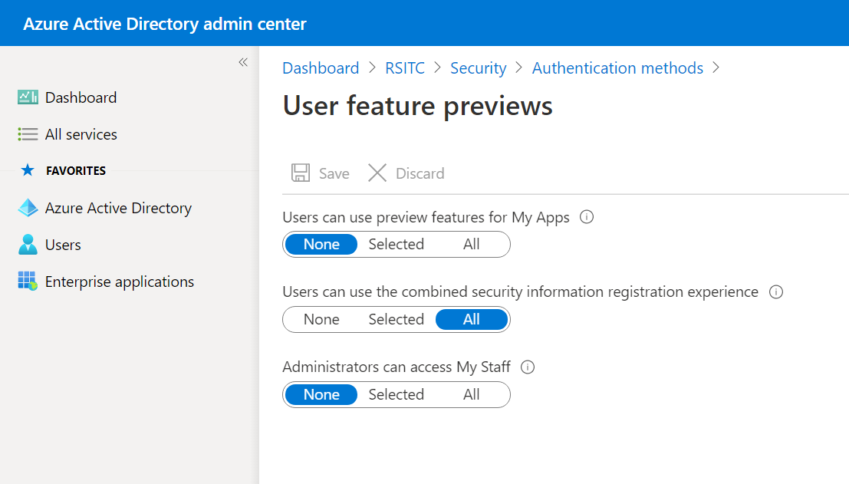
Task: Set combined security registration to Selected
Action: pyautogui.click(x=397, y=319)
